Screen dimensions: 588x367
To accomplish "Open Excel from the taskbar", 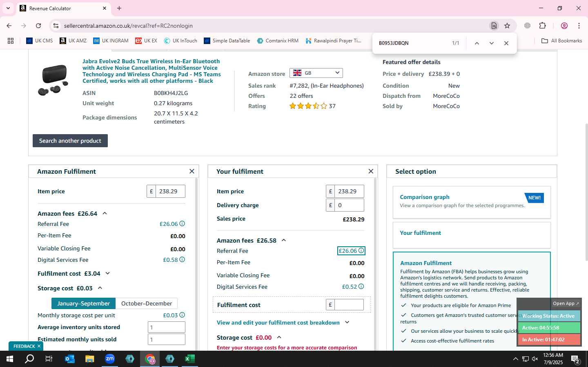I will coord(189,359).
